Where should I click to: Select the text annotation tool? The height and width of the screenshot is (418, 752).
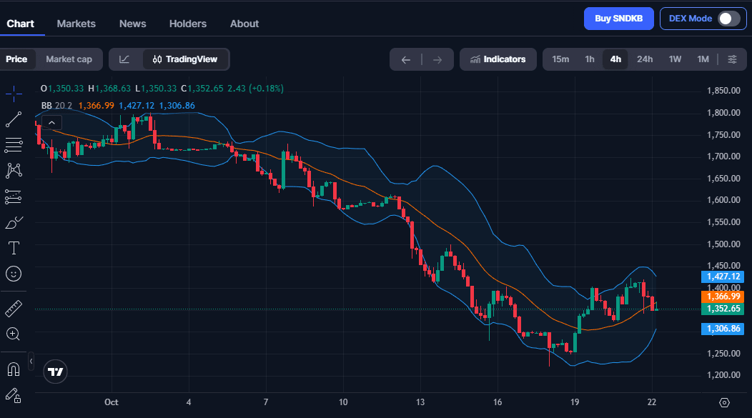[14, 248]
